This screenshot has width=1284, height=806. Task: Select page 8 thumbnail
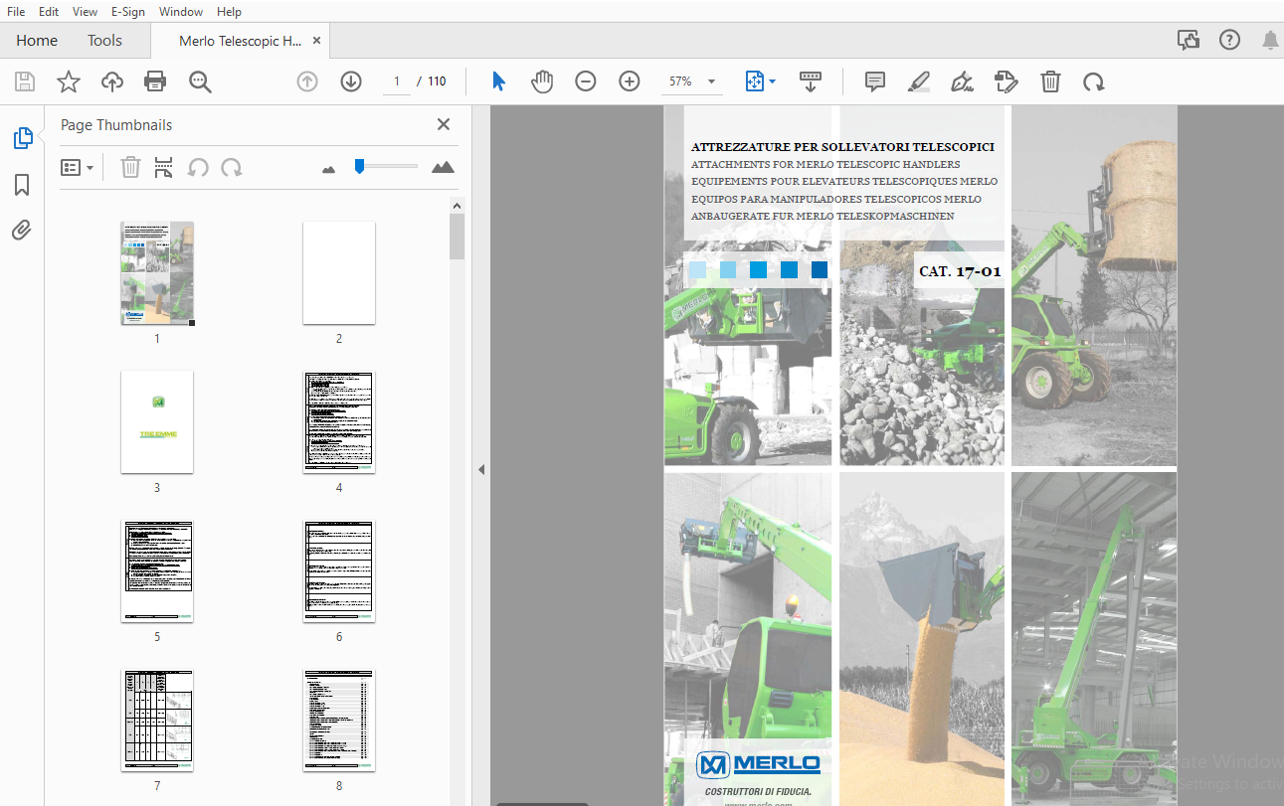(339, 720)
